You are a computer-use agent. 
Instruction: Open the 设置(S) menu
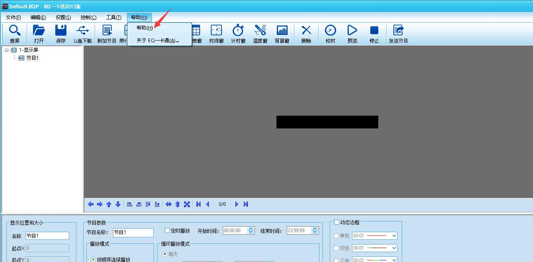coord(63,17)
